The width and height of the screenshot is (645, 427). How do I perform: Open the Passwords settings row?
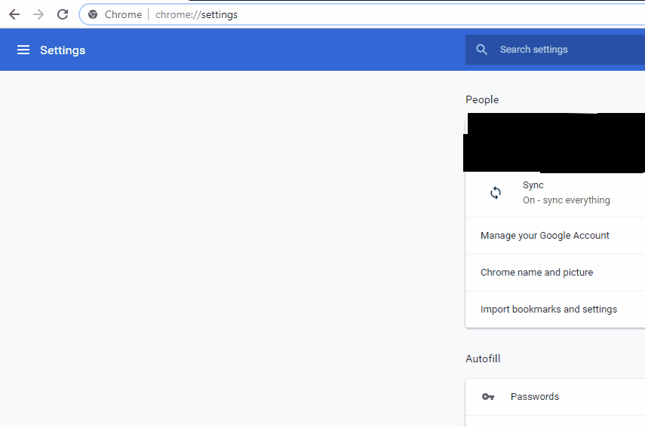coord(555,397)
